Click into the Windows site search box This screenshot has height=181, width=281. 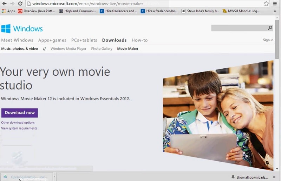tap(239, 28)
